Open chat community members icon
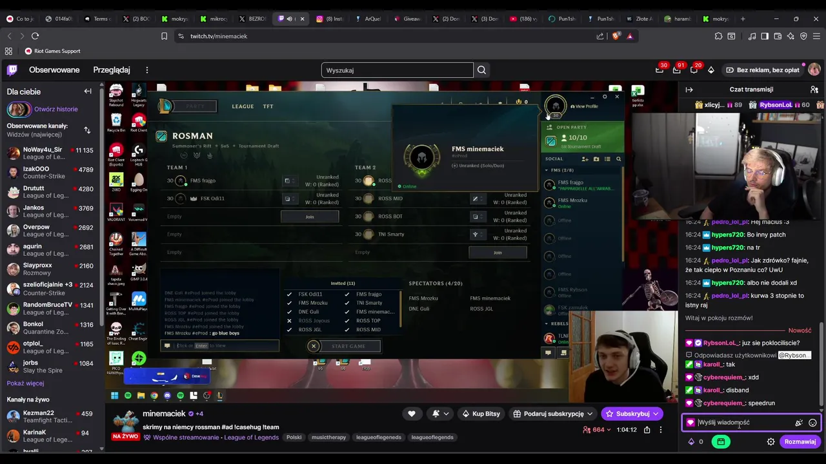The image size is (826, 464). (x=814, y=90)
